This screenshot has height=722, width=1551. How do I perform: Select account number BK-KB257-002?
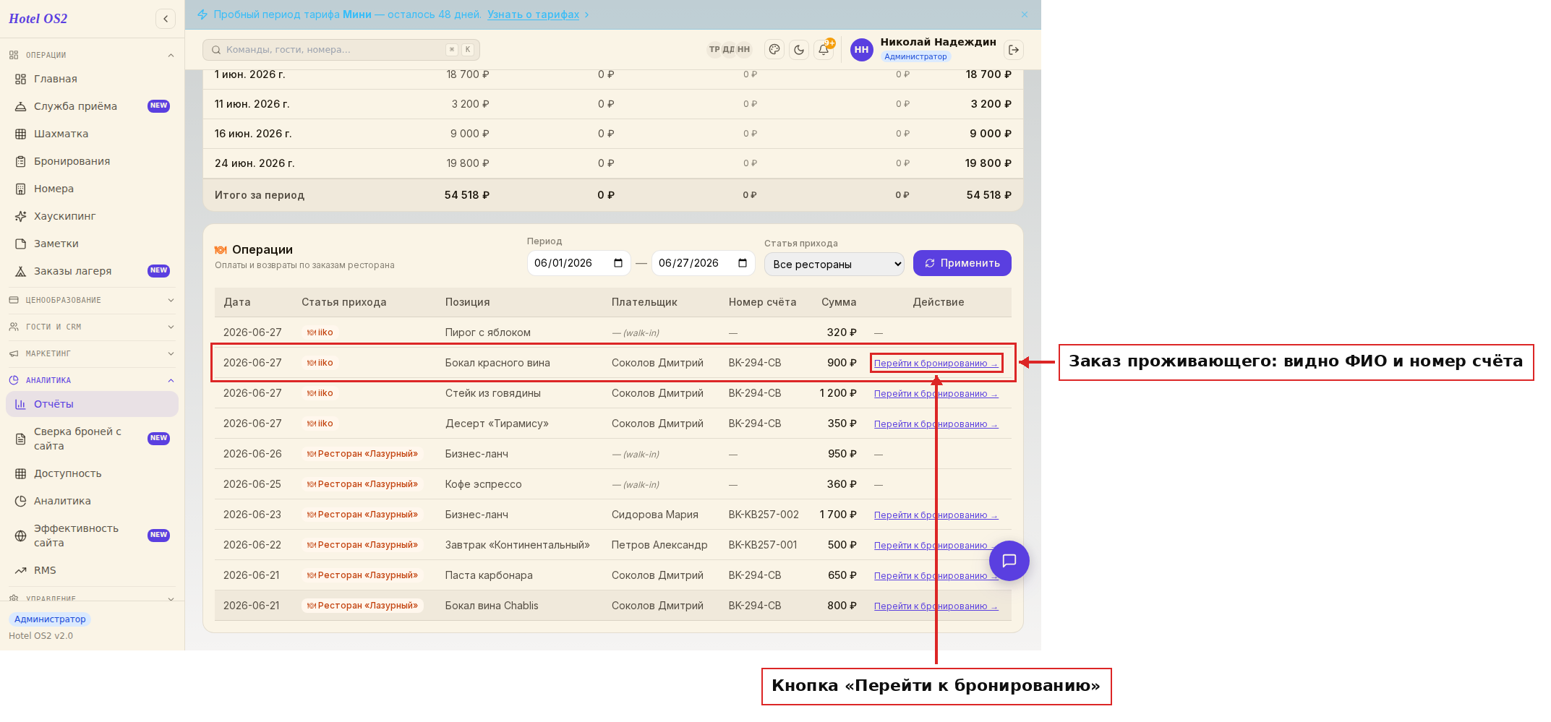[764, 515]
